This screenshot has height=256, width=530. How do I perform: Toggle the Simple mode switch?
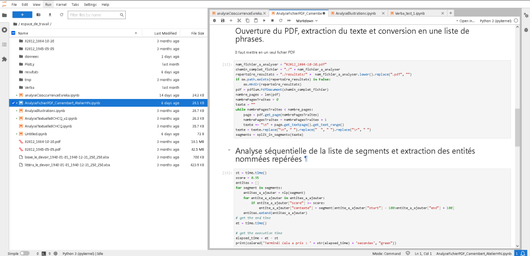pyautogui.click(x=25, y=254)
